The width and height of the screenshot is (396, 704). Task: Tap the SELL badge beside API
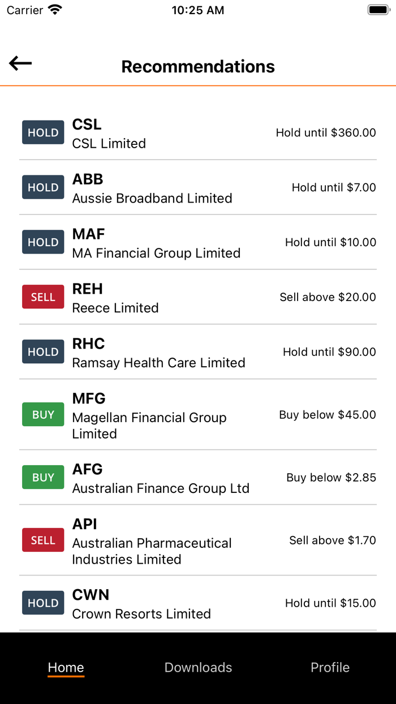pyautogui.click(x=43, y=540)
